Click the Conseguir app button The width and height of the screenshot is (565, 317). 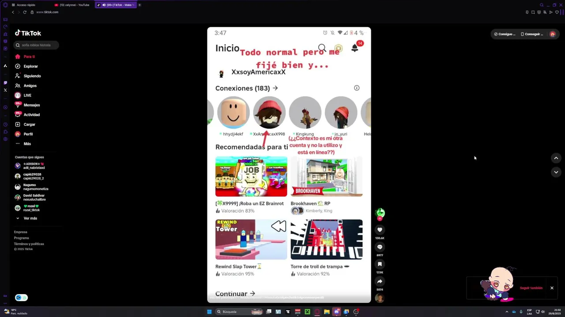(532, 34)
